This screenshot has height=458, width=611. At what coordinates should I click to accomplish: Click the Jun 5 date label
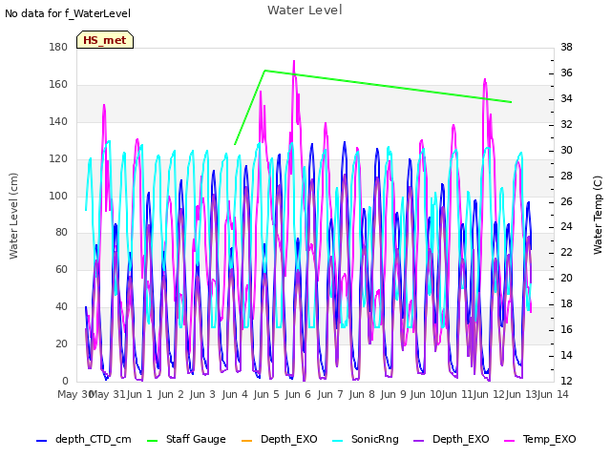[x=266, y=394]
